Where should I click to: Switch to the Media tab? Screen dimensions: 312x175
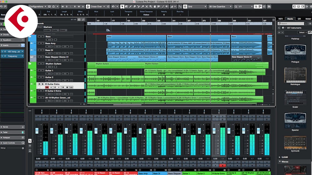(290, 19)
